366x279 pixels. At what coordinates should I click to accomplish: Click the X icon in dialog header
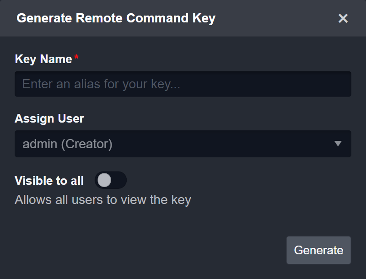(x=343, y=18)
